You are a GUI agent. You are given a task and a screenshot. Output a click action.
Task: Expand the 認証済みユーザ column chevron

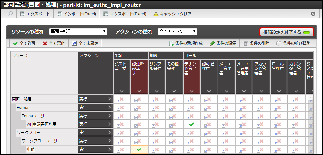tap(139, 91)
